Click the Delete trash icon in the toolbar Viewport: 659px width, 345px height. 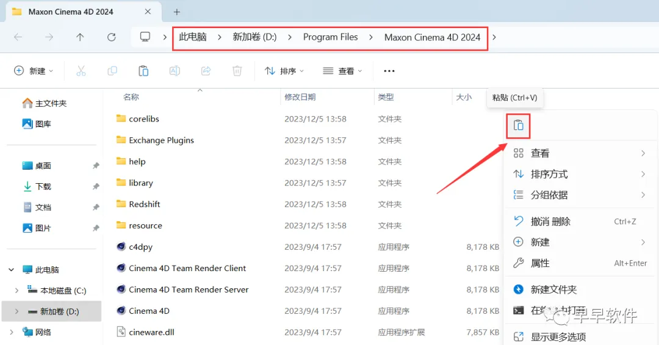237,71
